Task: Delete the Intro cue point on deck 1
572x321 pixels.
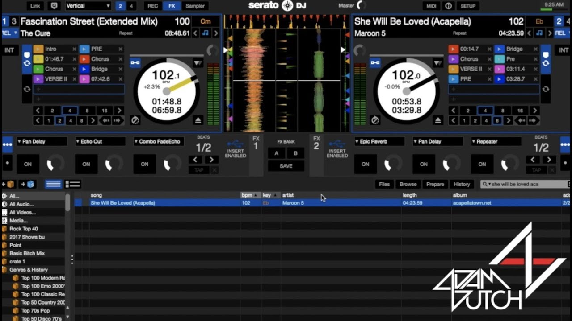Action: [74, 49]
